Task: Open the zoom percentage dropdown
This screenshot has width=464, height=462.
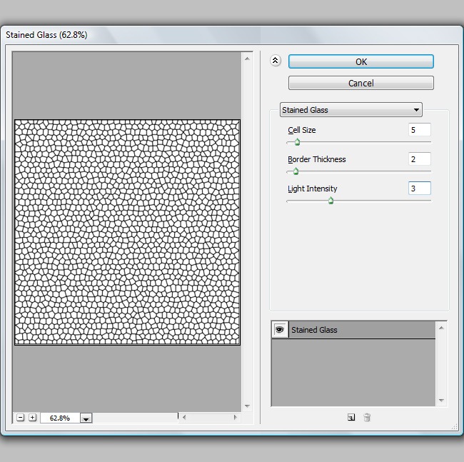Action: (x=86, y=418)
